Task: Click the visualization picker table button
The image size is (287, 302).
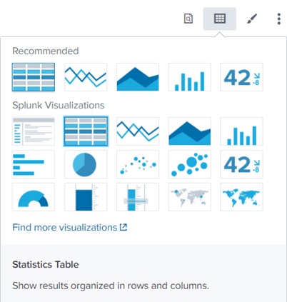Action: click(x=219, y=19)
